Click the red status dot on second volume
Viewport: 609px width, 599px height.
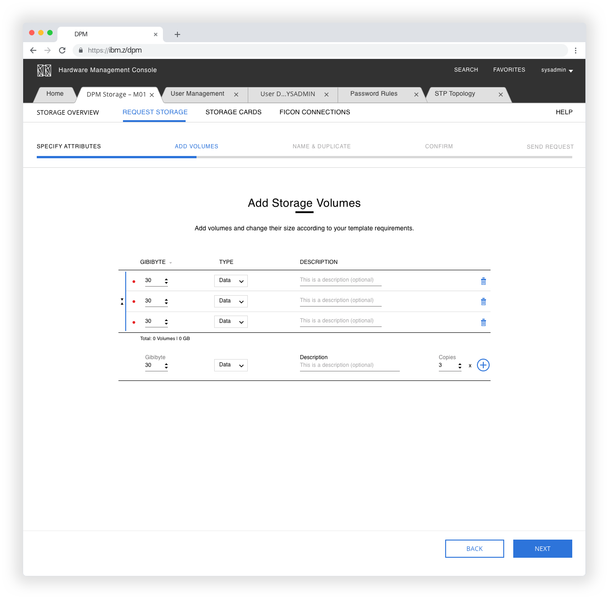(x=134, y=301)
